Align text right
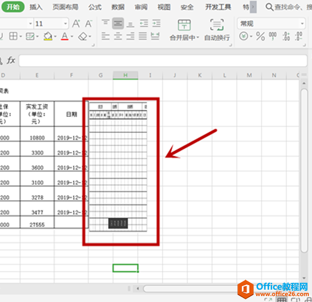The image size is (312, 302). (x=130, y=36)
